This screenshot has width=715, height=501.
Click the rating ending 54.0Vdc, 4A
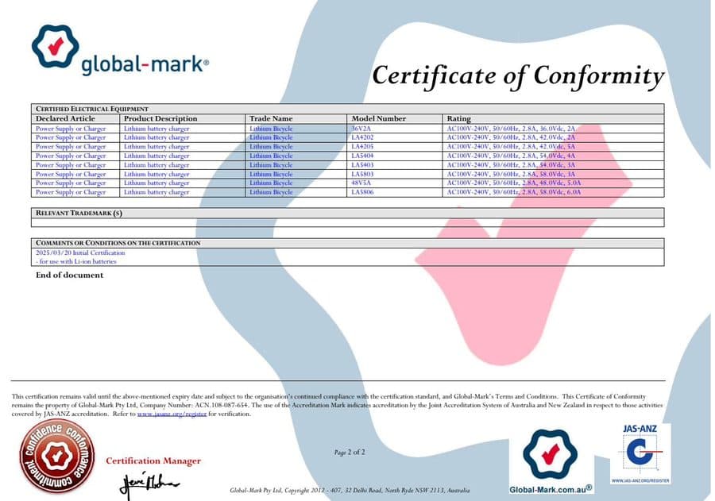[511, 156]
